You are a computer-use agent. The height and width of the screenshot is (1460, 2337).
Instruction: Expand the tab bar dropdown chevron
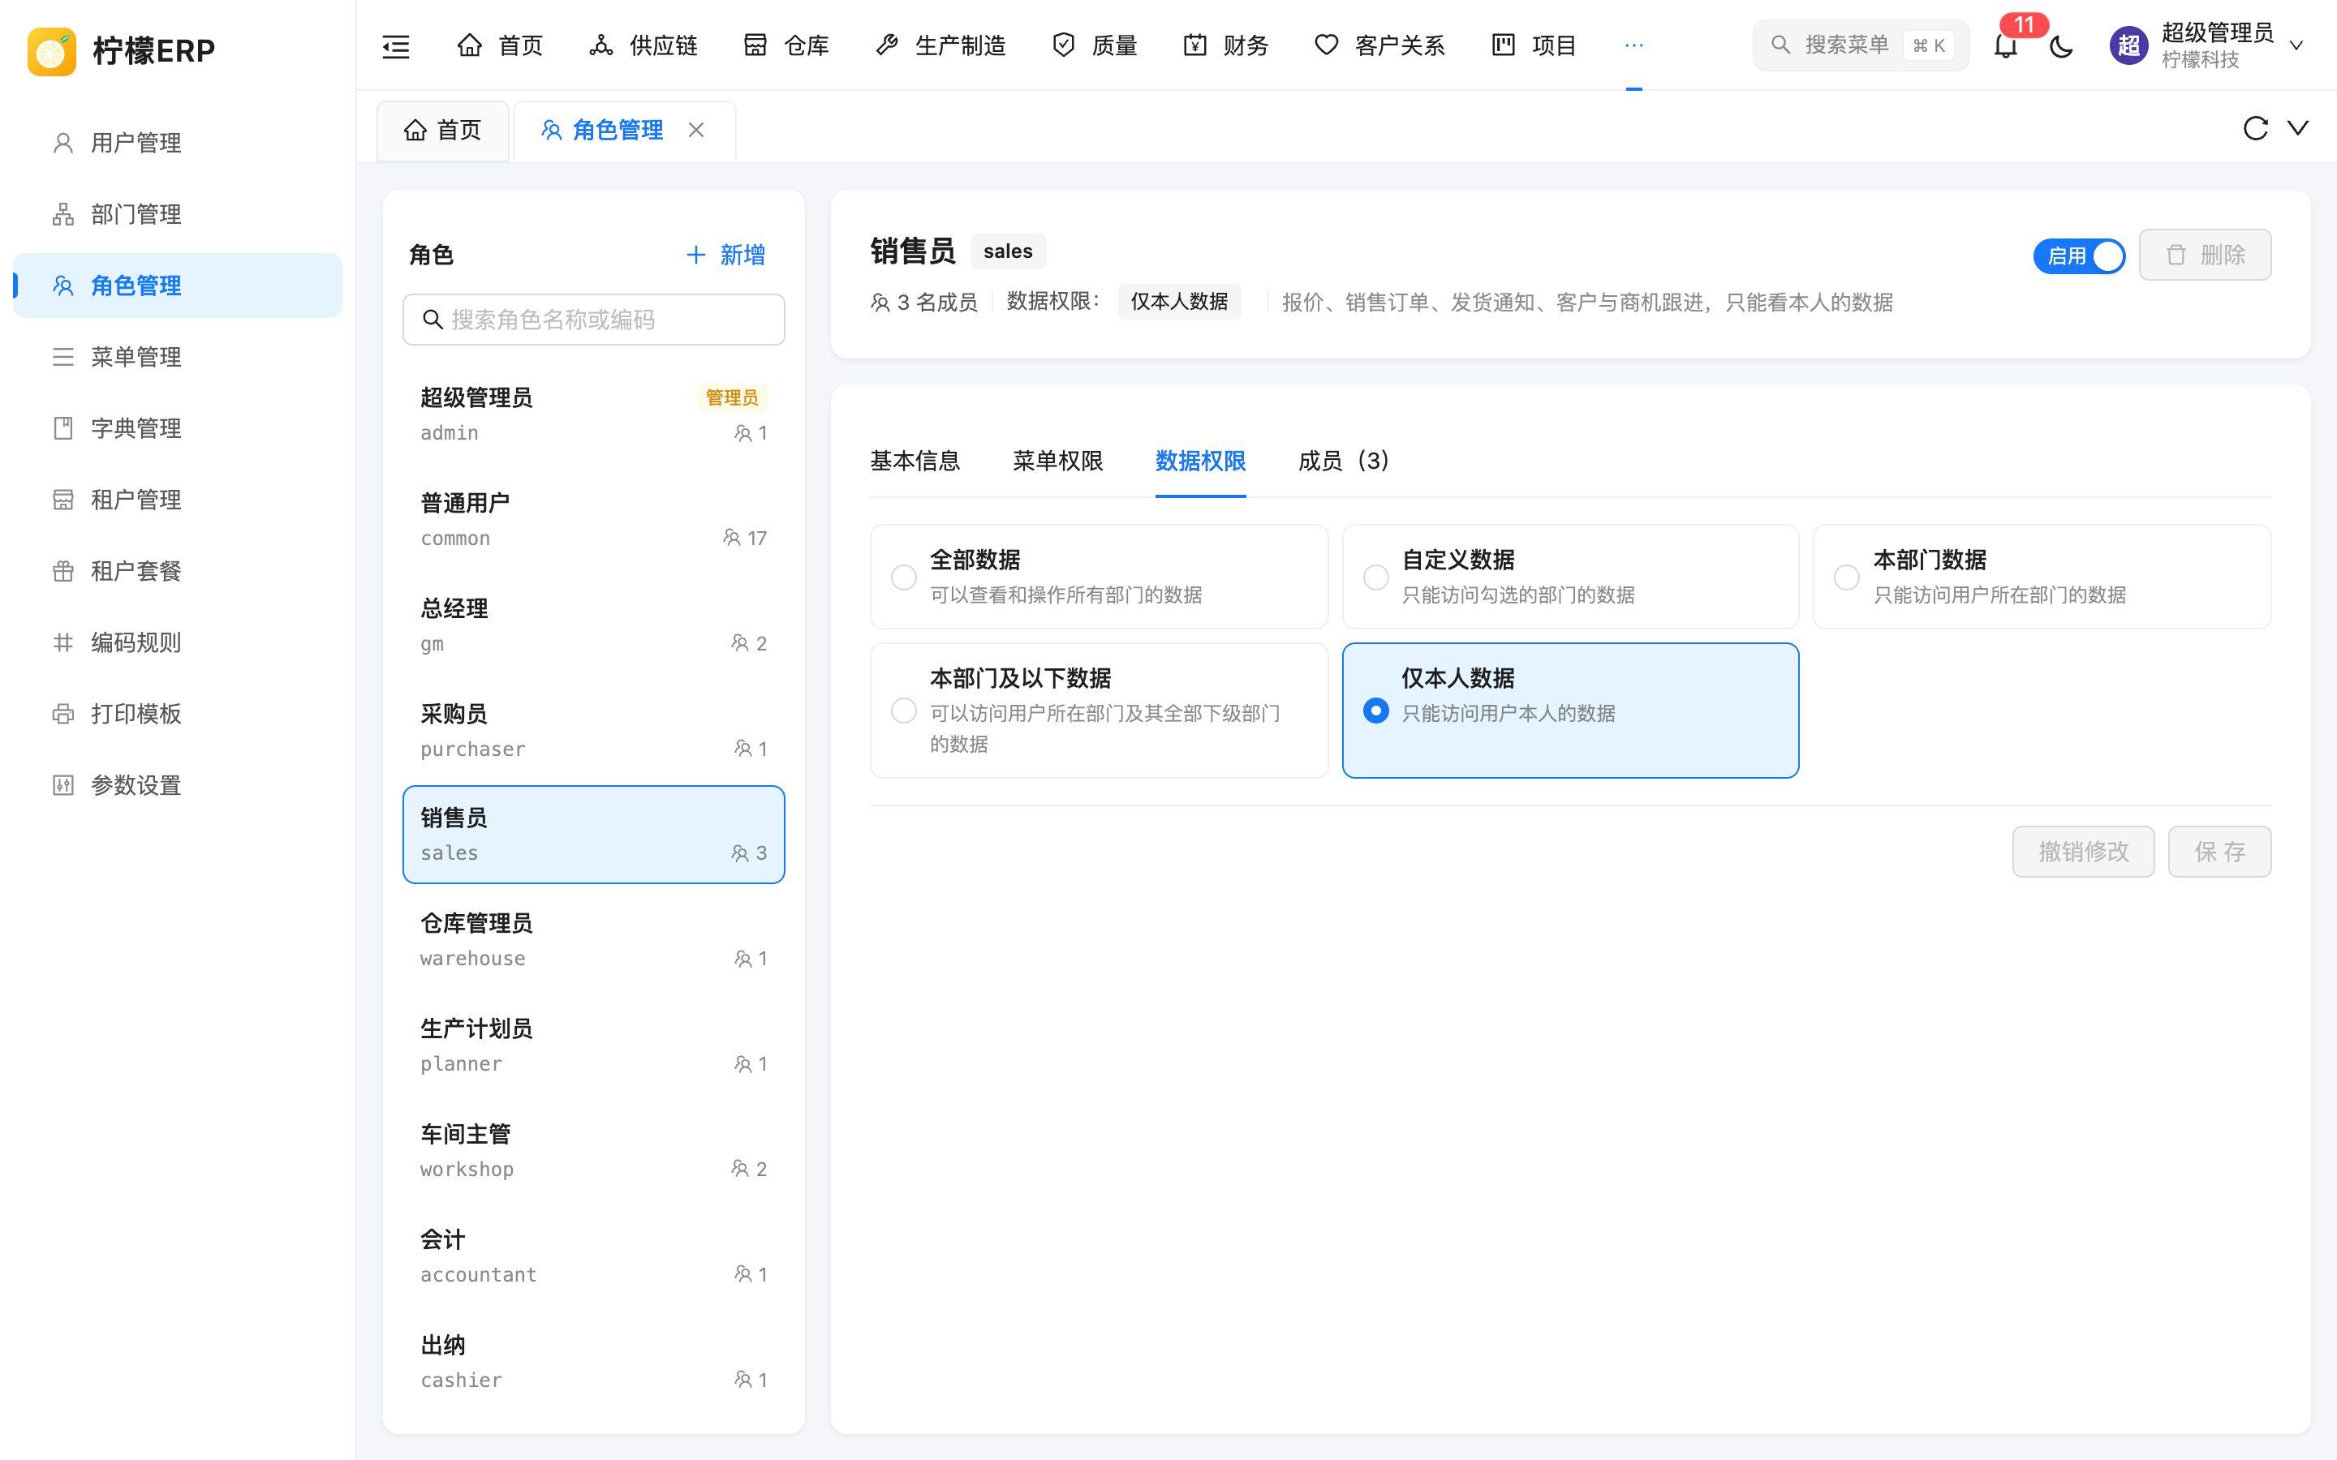tap(2298, 128)
